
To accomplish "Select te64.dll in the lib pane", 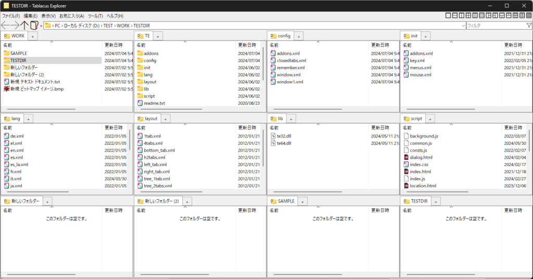I will 284,143.
